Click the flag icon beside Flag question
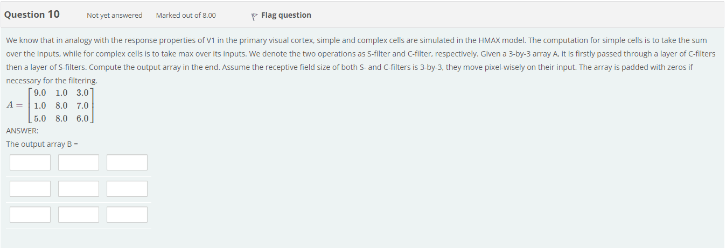 pos(254,16)
